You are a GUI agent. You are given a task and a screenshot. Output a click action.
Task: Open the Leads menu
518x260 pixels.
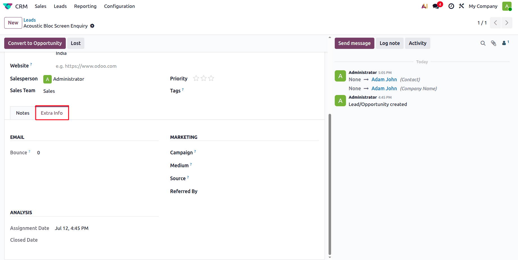pyautogui.click(x=60, y=6)
